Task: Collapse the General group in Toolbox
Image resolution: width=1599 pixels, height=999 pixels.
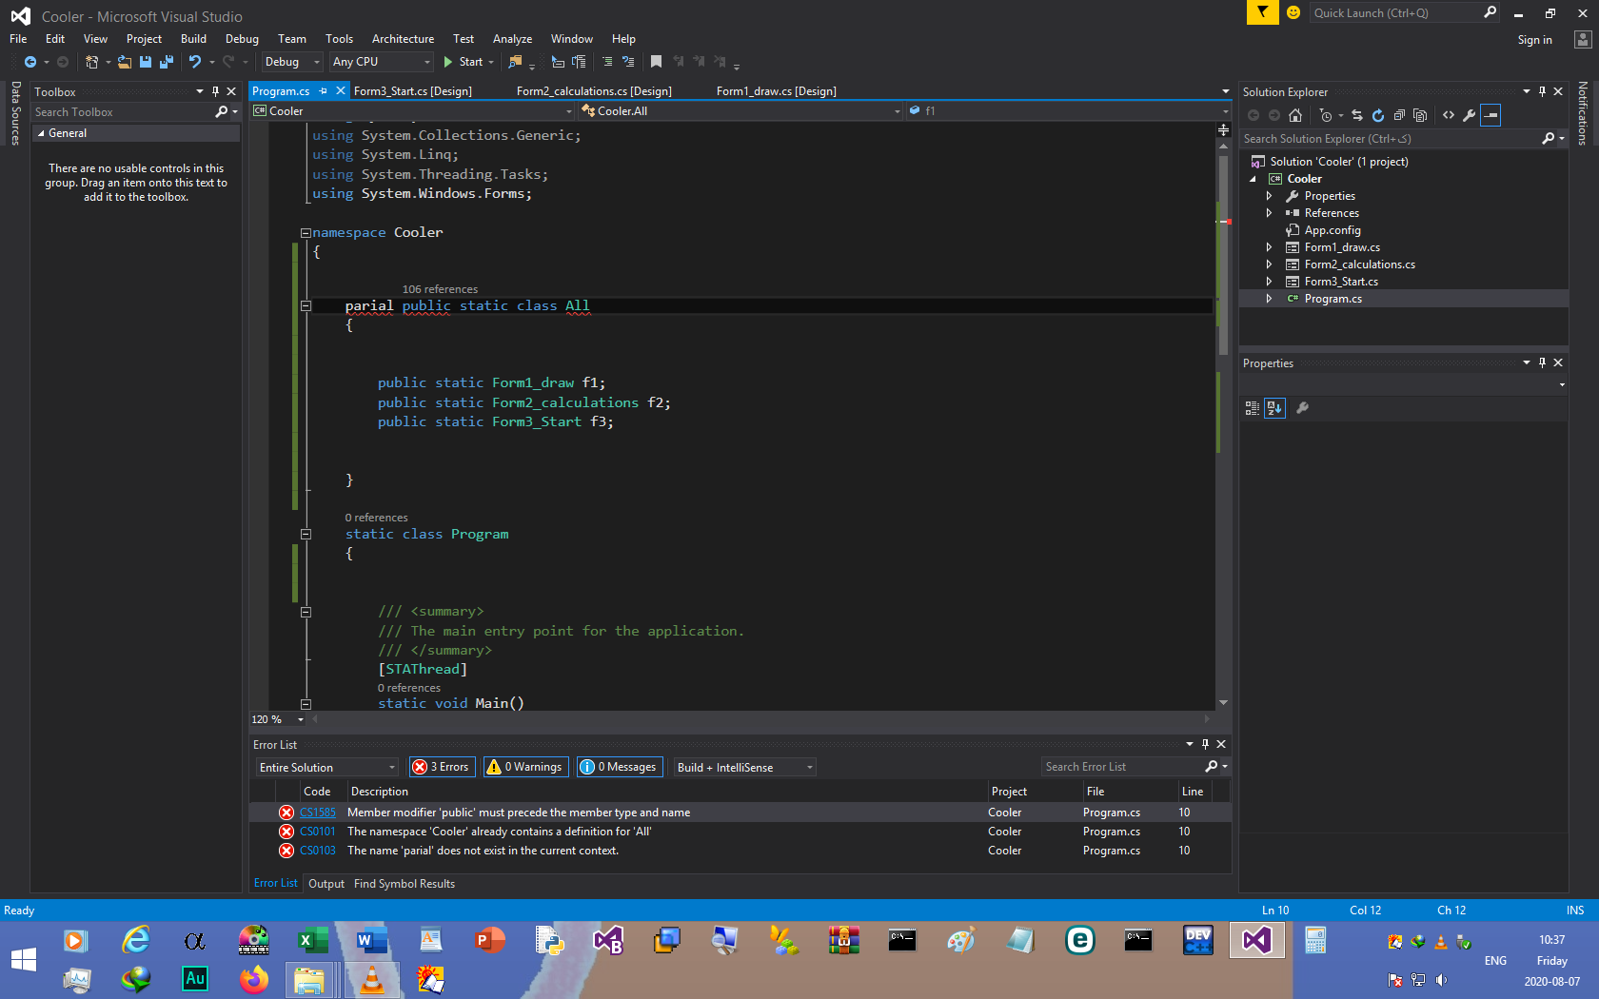Action: point(41,134)
